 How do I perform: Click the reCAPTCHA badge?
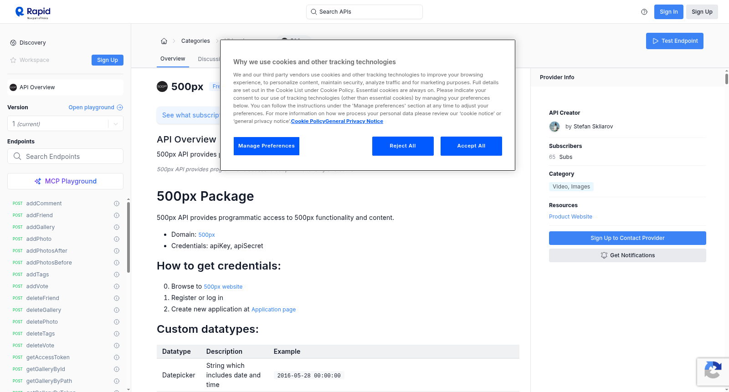(713, 372)
